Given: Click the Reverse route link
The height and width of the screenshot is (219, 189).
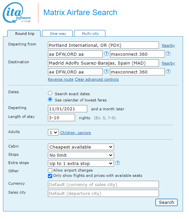Looking at the screenshot, I should click(x=60, y=79).
